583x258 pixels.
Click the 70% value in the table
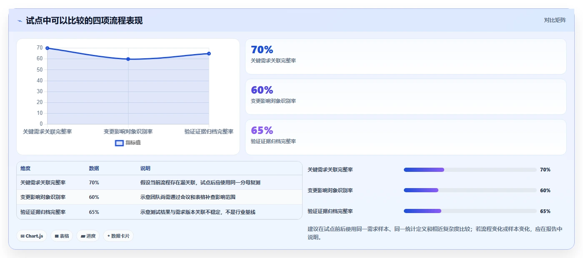tap(94, 183)
